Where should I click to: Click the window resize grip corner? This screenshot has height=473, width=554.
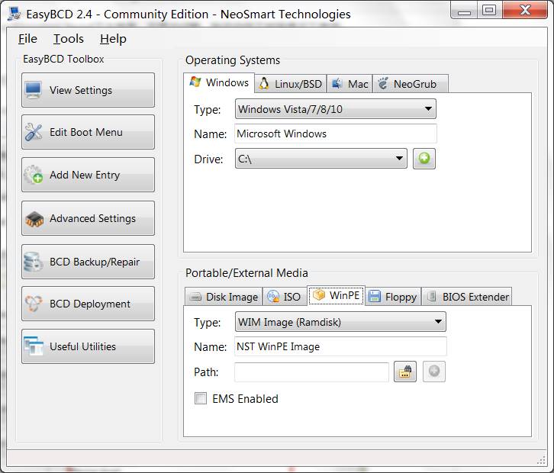541,460
